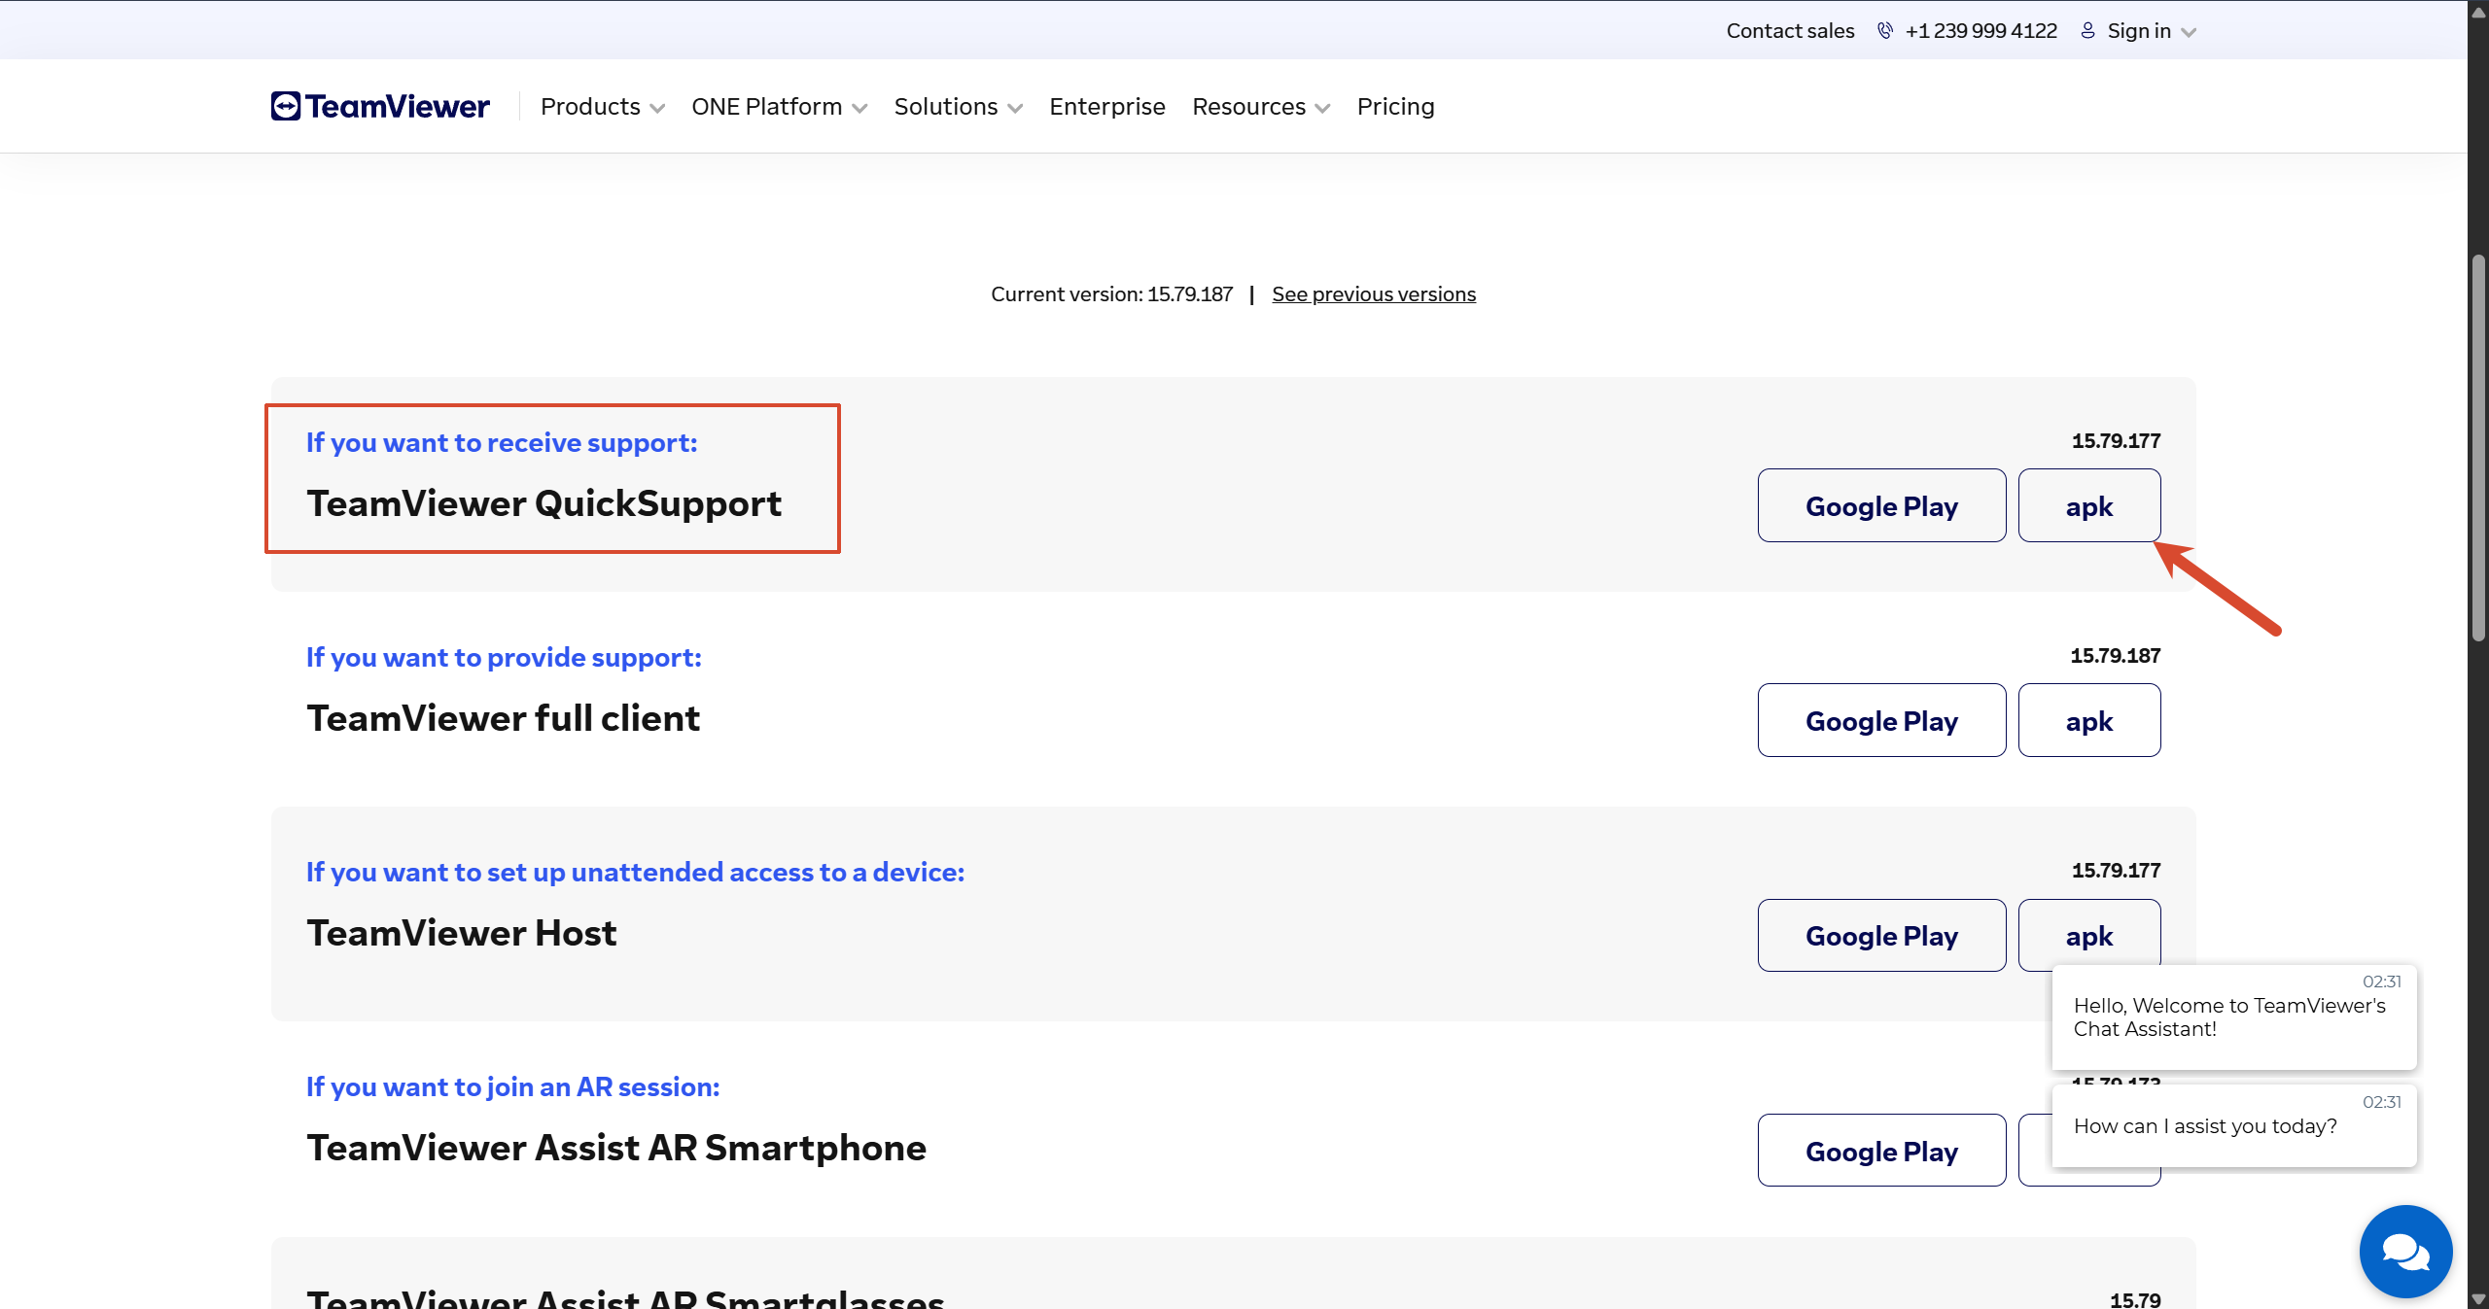Click the 'How can I assist you today?' message
The width and height of the screenshot is (2489, 1309).
[2233, 1125]
